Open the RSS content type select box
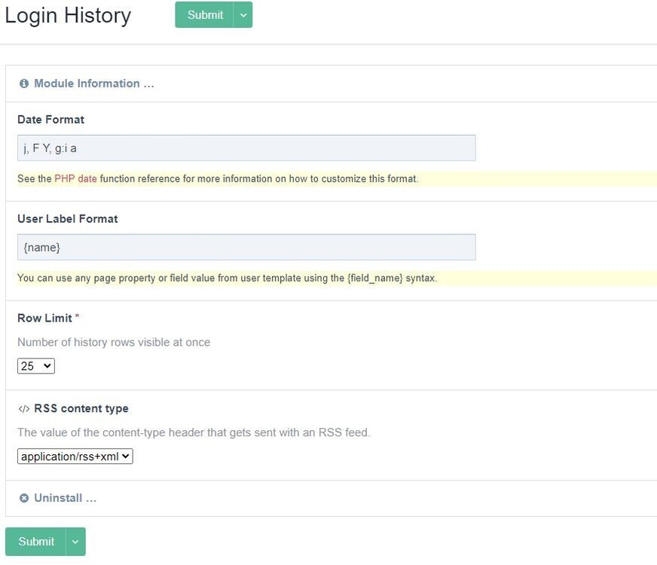Image resolution: width=657 pixels, height=565 pixels. pyautogui.click(x=75, y=457)
